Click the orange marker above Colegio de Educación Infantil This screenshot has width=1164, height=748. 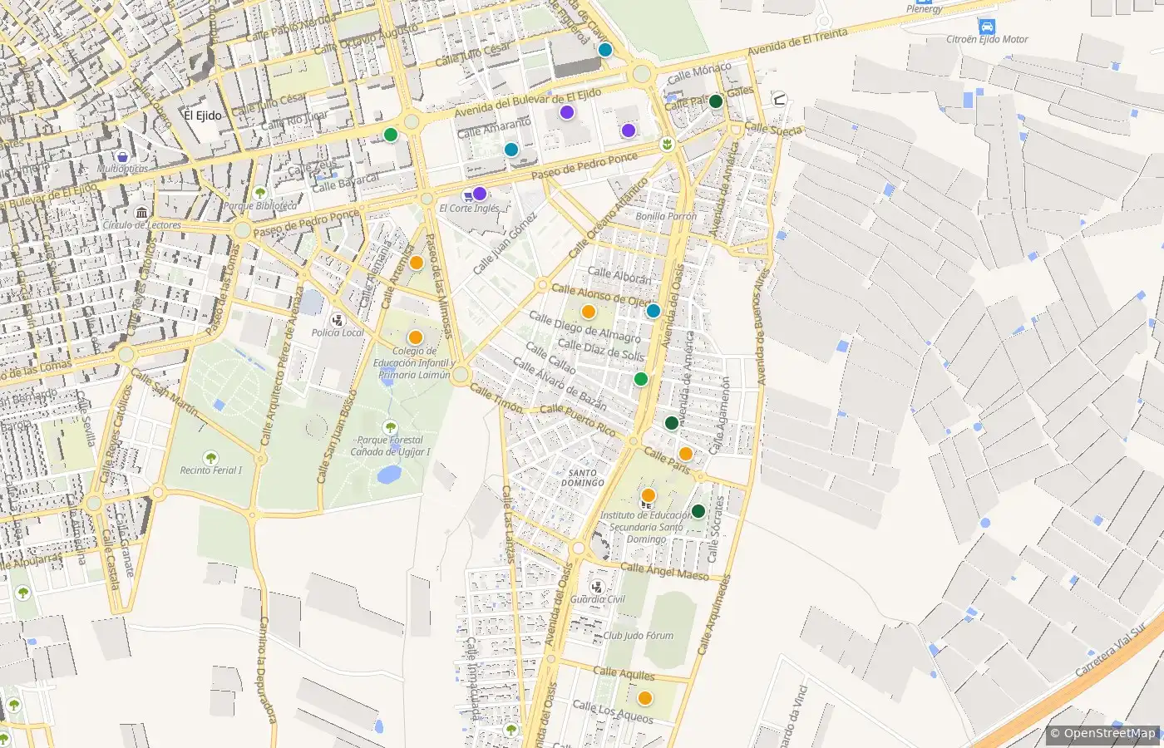(x=416, y=337)
